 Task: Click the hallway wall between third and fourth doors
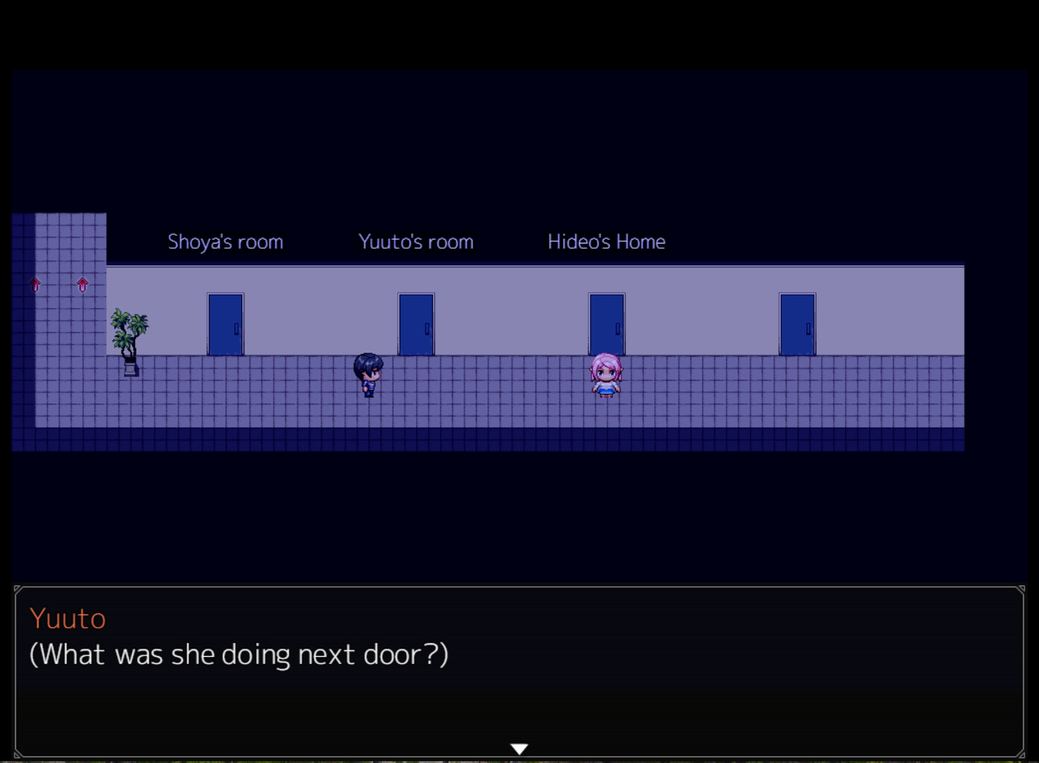pos(703,311)
